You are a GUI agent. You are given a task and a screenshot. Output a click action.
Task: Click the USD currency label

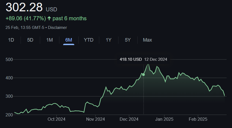[51, 9]
